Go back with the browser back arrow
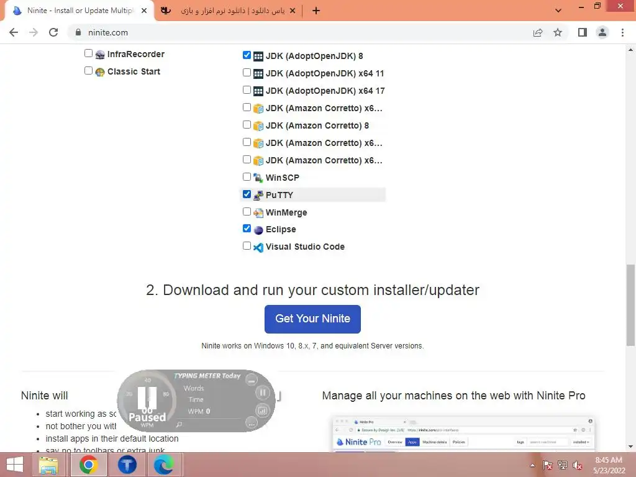This screenshot has height=477, width=636. (x=14, y=32)
